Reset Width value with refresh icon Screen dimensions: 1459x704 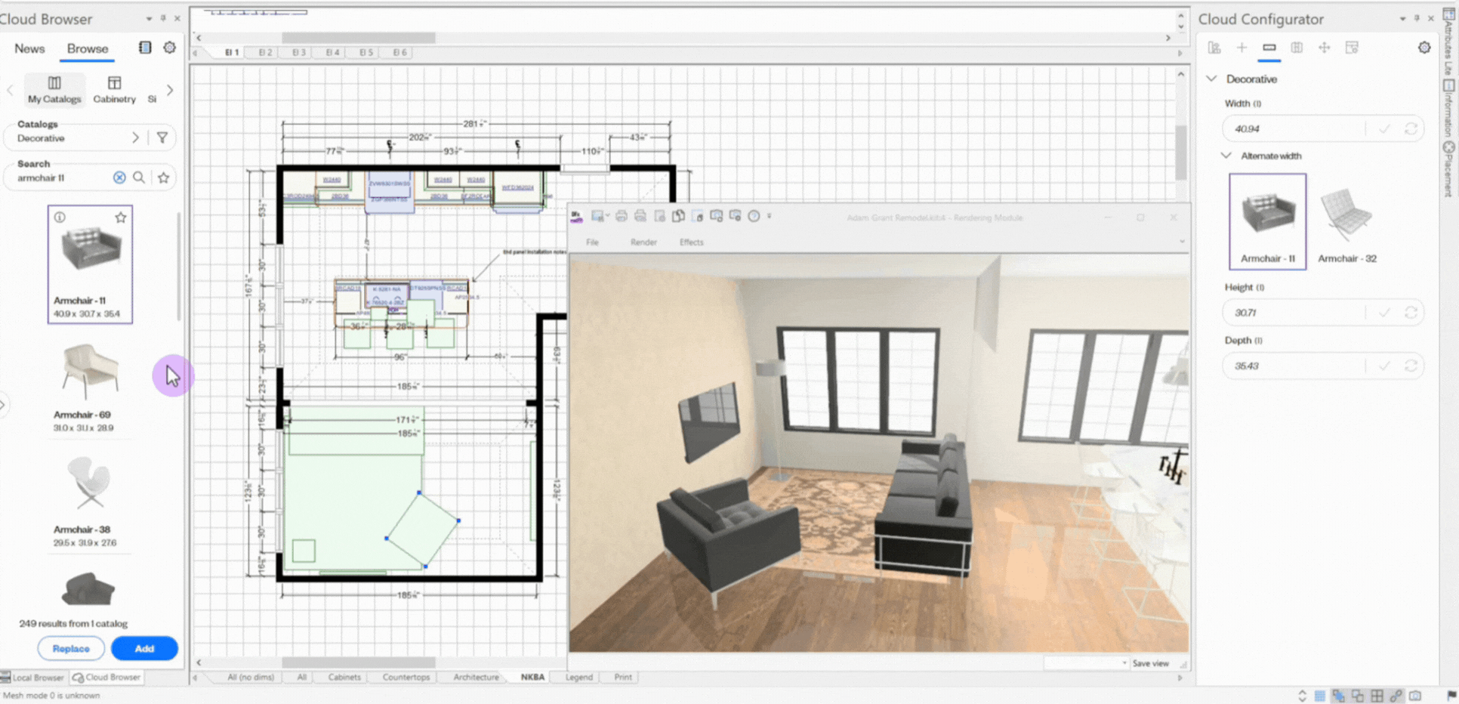click(1411, 129)
